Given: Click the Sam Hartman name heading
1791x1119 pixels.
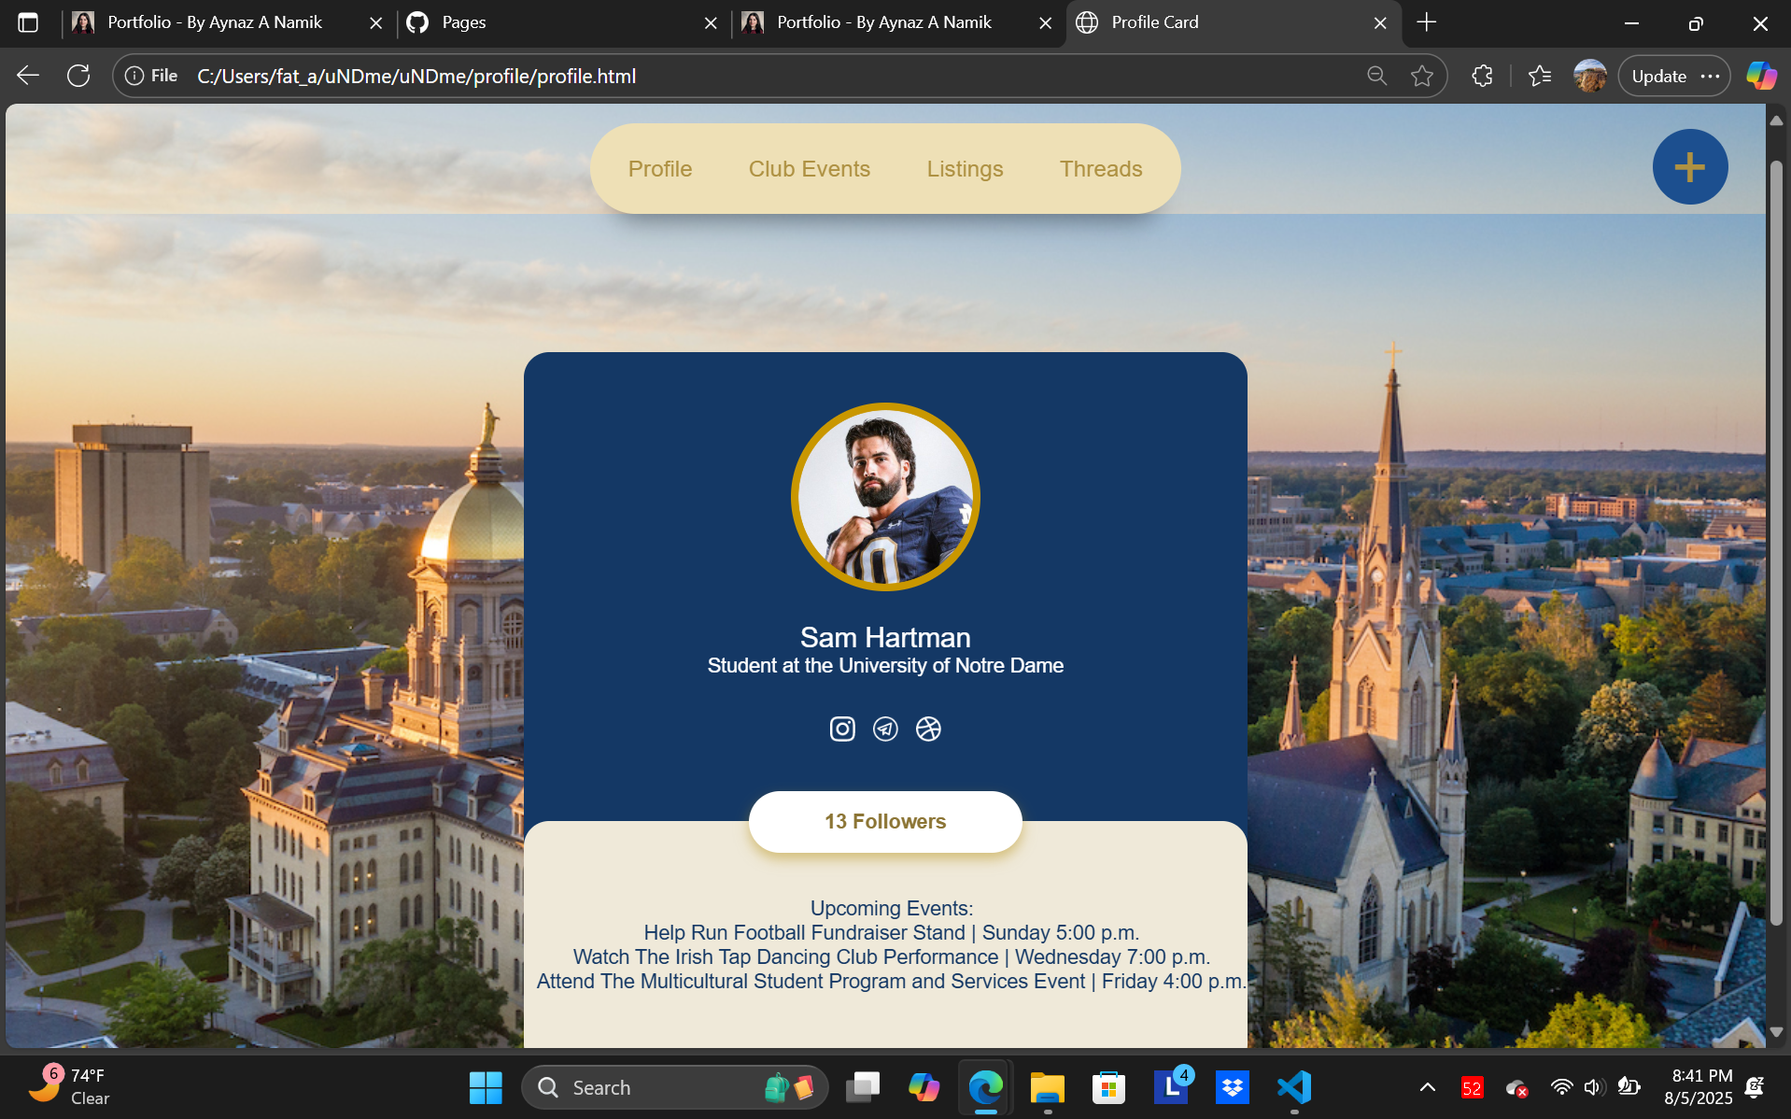Looking at the screenshot, I should [x=885, y=637].
